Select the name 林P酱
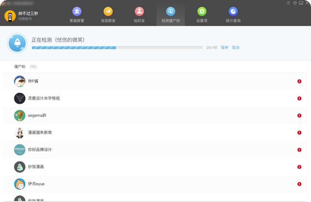This screenshot has width=311, height=202. pyautogui.click(x=33, y=81)
